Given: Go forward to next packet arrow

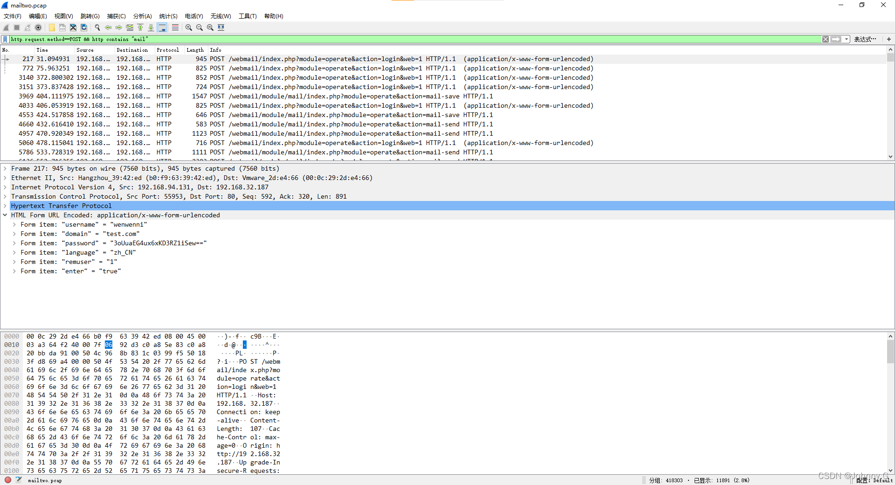Looking at the screenshot, I should [119, 28].
